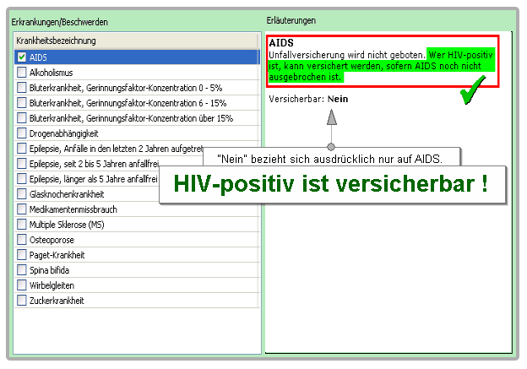Check the Paget-Krankheit checkbox

point(22,255)
